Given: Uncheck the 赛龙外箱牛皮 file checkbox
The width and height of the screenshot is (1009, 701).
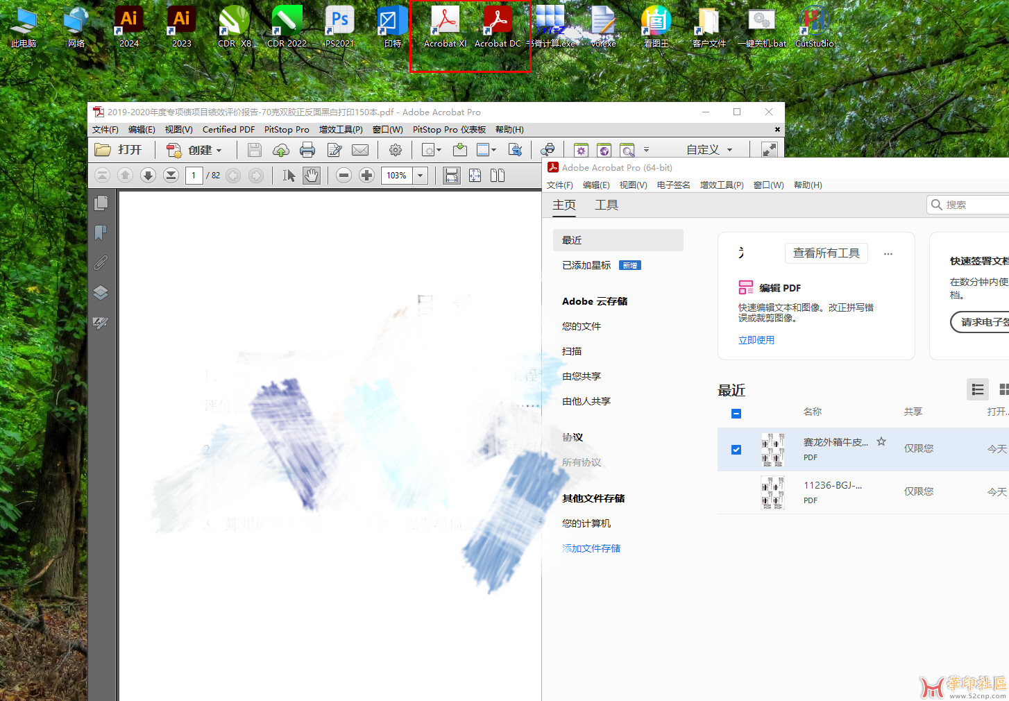Looking at the screenshot, I should 736,450.
